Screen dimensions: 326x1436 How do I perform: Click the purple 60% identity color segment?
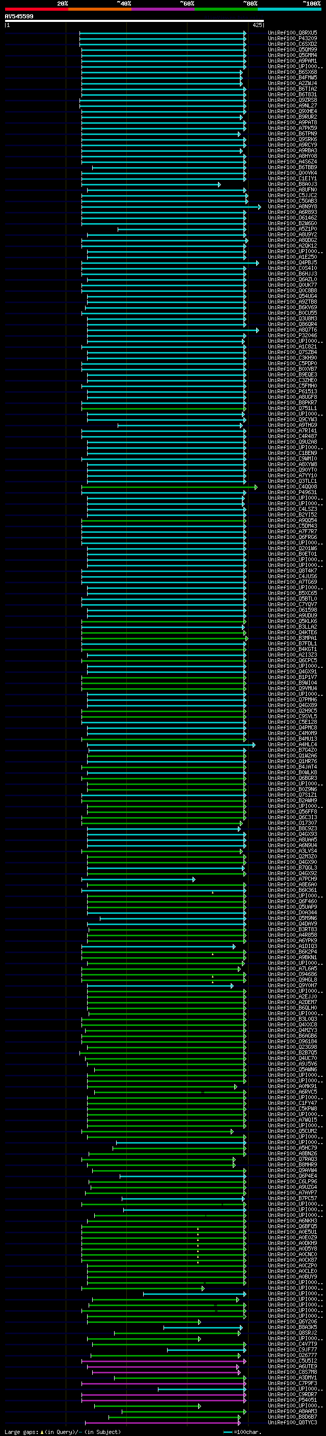tap(162, 10)
